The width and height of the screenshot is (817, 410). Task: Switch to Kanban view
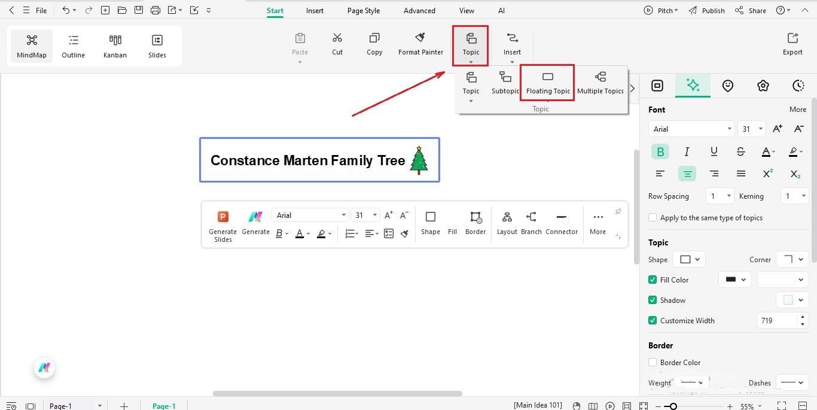point(115,46)
